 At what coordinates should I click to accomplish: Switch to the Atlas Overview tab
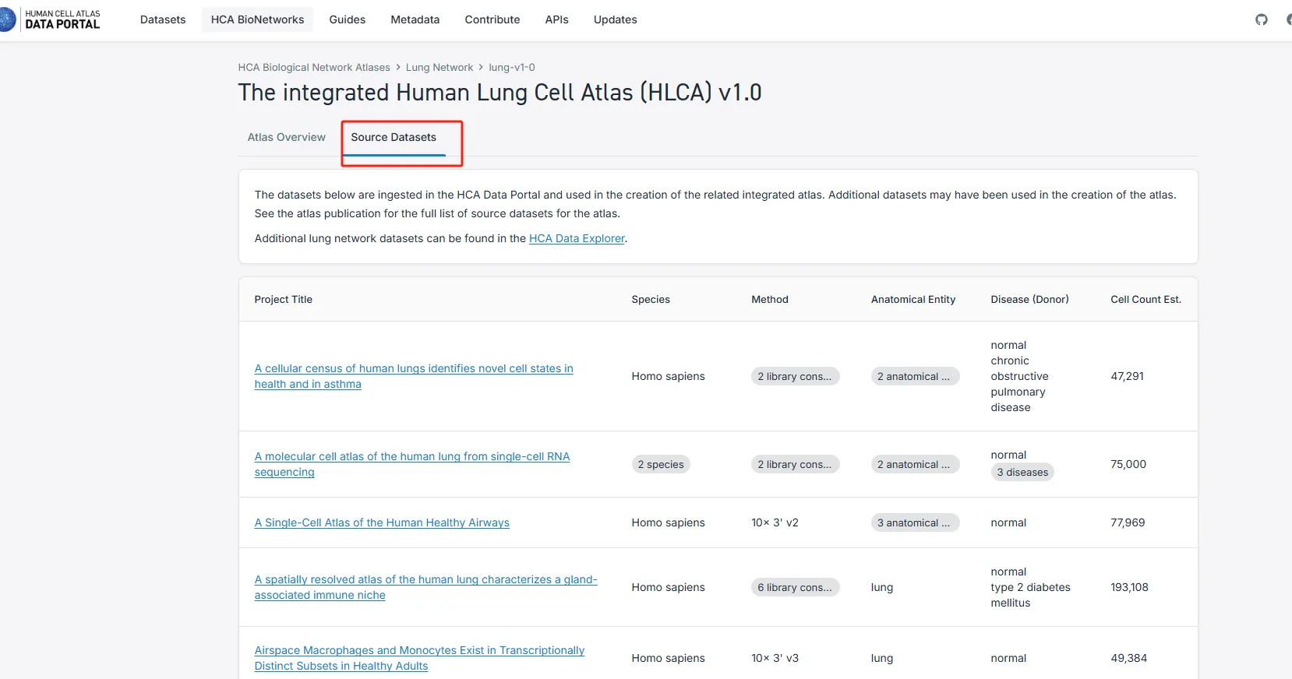pos(286,137)
